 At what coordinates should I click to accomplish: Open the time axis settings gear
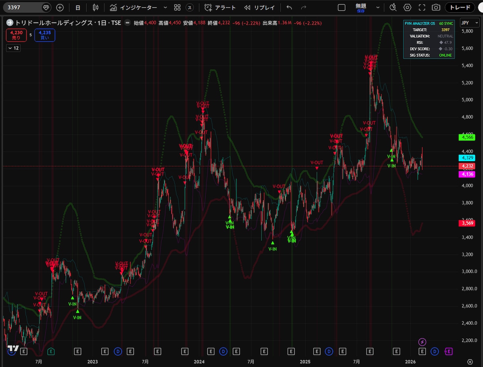470,361
